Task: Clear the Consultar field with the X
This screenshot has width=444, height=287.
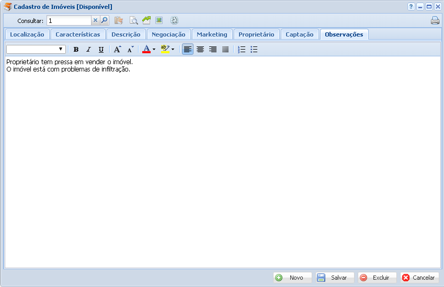Action: click(x=95, y=21)
